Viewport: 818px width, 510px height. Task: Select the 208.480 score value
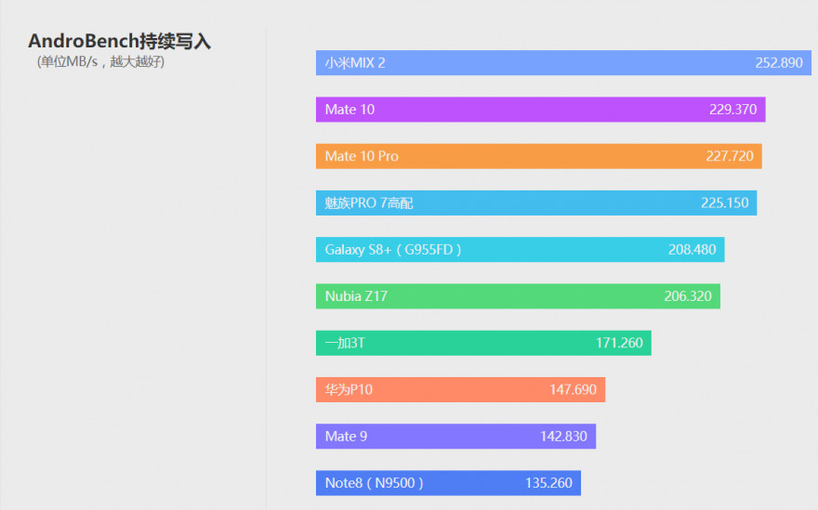(692, 250)
